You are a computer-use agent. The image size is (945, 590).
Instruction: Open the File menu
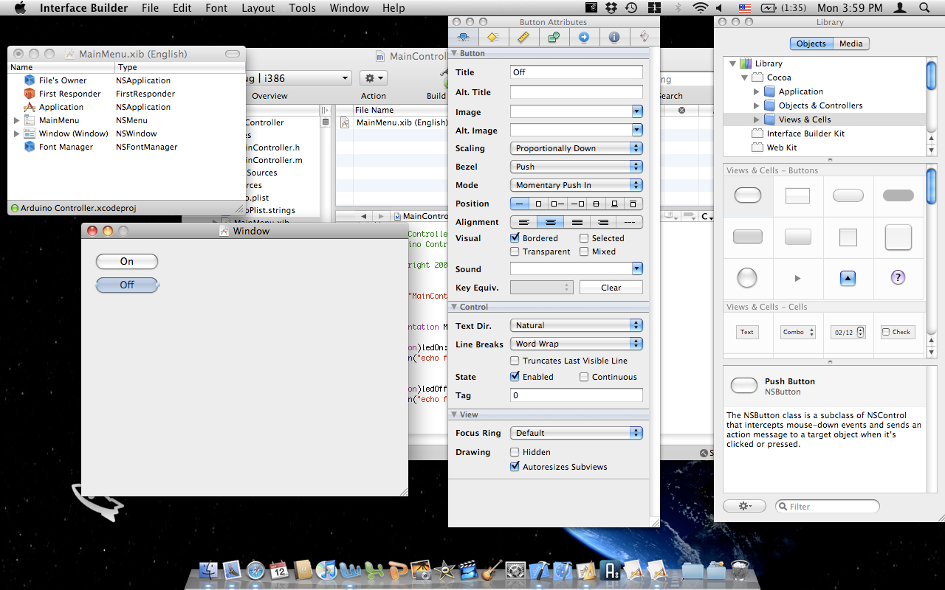click(x=150, y=8)
